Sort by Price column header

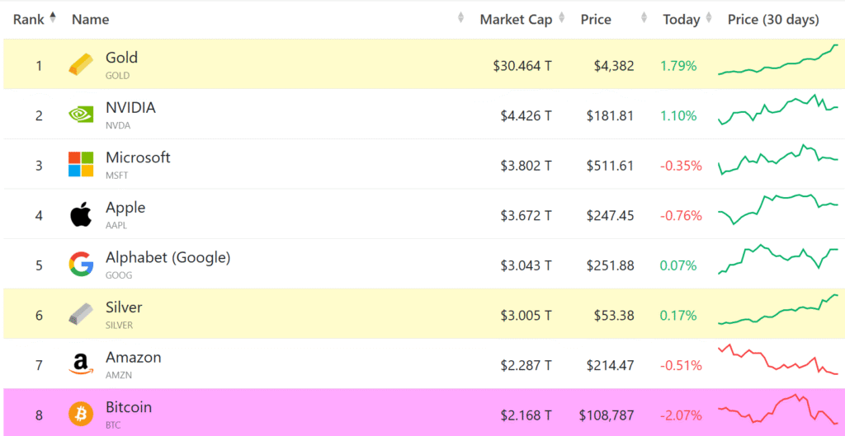pyautogui.click(x=596, y=19)
